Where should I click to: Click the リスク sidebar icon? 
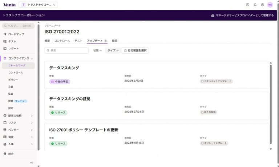[5, 123]
